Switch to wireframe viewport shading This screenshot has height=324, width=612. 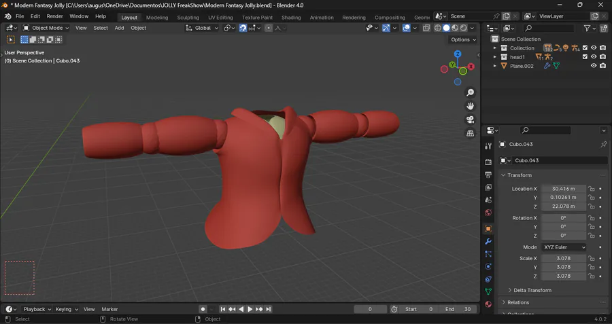click(x=438, y=28)
